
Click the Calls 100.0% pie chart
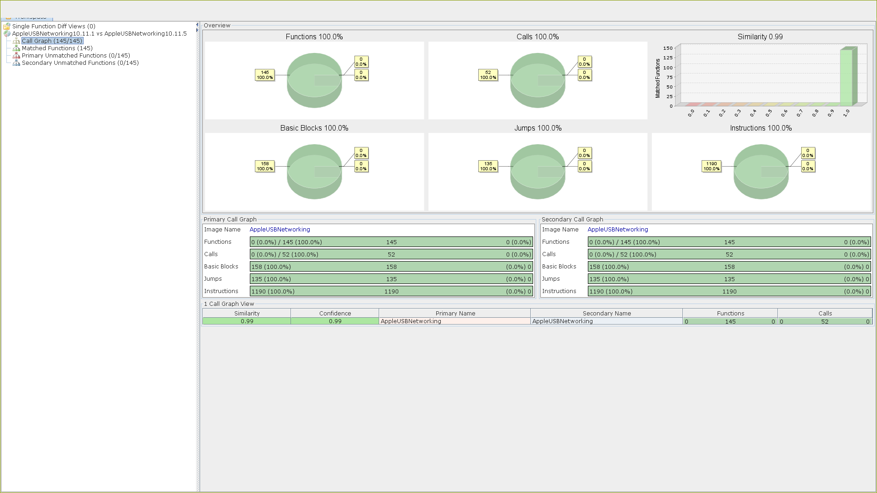coord(538,80)
